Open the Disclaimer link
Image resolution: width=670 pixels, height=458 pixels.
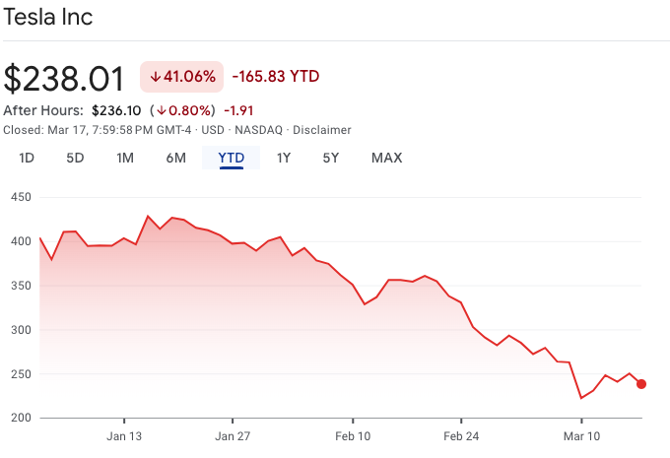click(323, 130)
